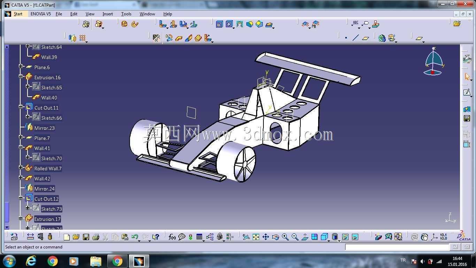The height and width of the screenshot is (268, 476).
Task: Click the Mirror tool in the upper toolbar
Action: point(72,38)
